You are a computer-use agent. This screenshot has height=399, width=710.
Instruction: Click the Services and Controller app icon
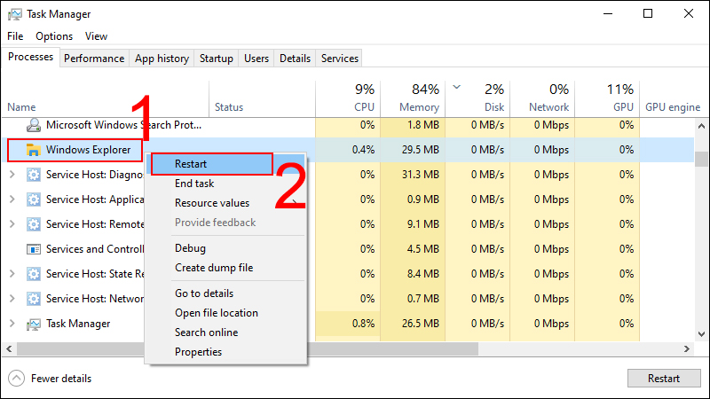click(x=34, y=249)
